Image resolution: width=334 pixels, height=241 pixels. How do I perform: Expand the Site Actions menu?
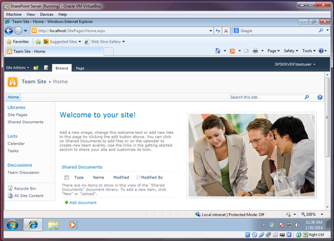[x=17, y=67]
